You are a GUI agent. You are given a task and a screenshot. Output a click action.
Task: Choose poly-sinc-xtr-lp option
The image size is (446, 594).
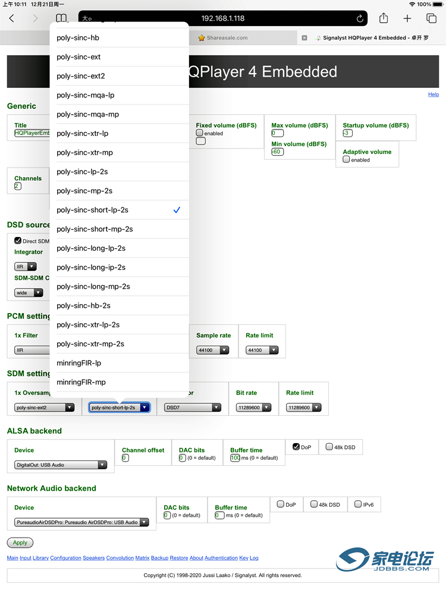[119, 133]
